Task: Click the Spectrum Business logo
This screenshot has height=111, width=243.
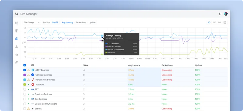Action: coord(33,94)
